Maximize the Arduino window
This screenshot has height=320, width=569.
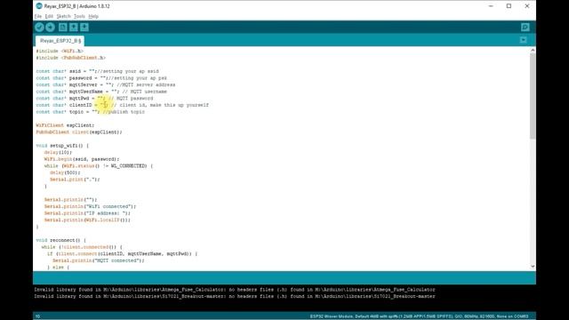509,6
